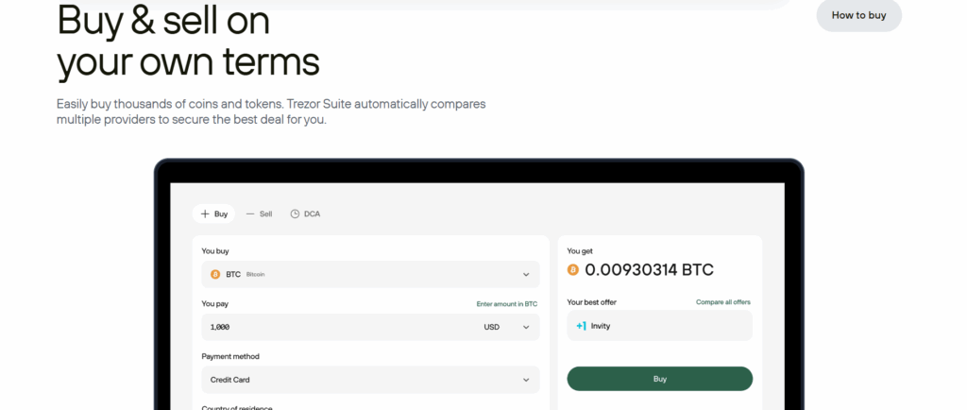Open the USD currency dropdown
The image size is (967, 410).
507,328
